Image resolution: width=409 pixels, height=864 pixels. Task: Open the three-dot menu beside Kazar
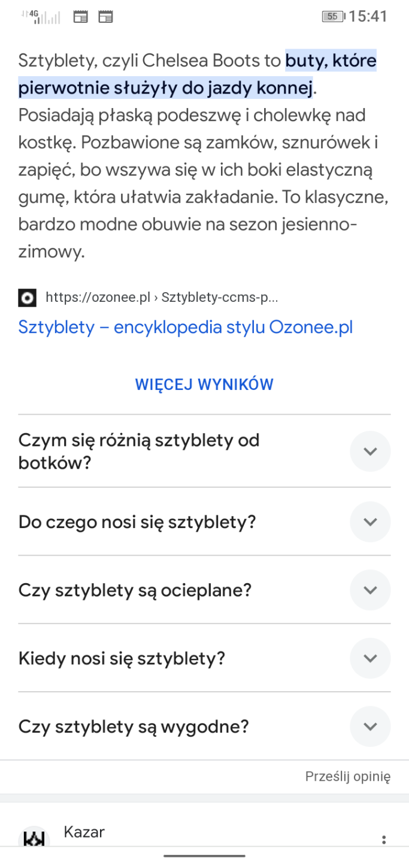384,840
